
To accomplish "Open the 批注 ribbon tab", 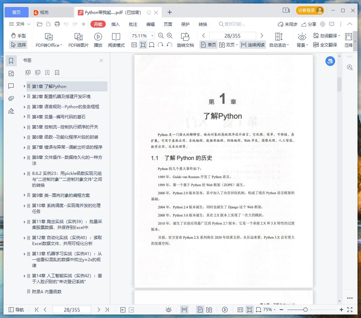I will click(x=133, y=24).
